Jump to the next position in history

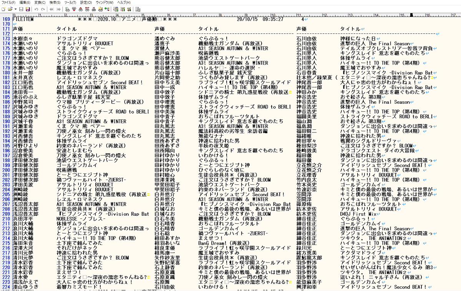coord(58,9)
